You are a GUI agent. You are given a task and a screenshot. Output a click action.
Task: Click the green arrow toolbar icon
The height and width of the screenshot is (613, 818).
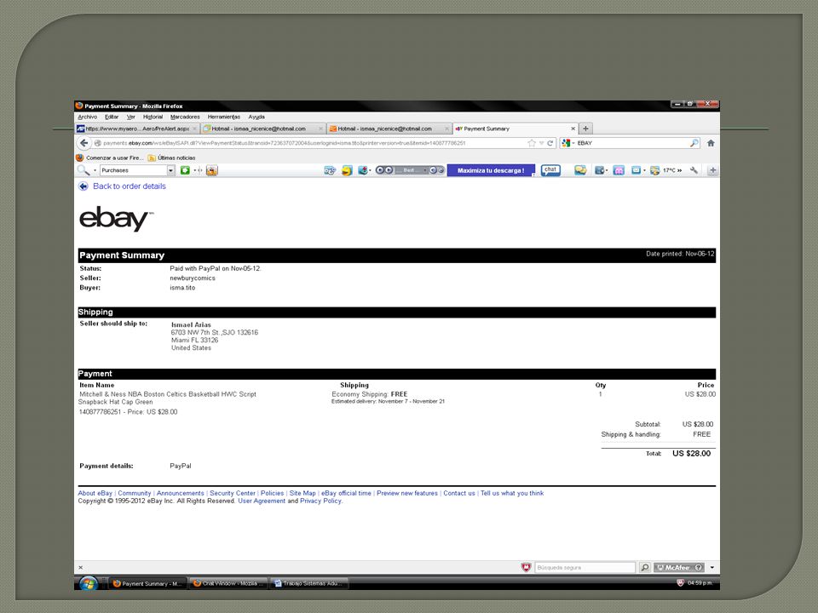[185, 170]
